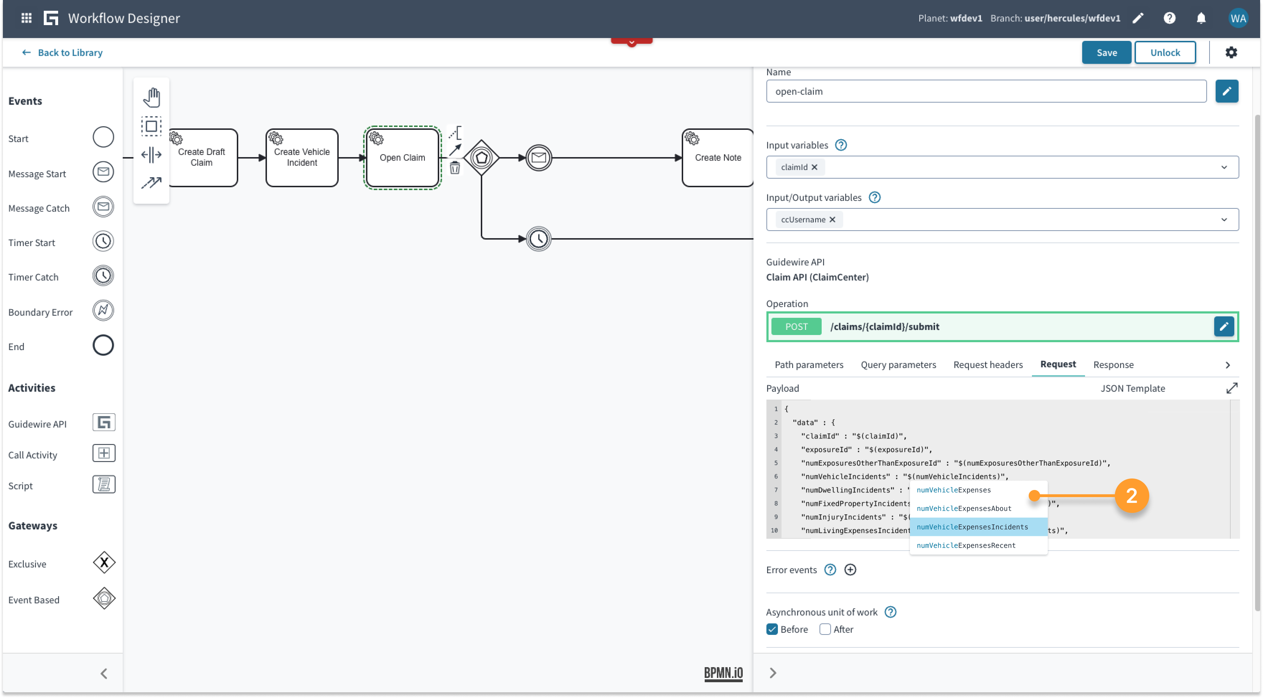Open the notifications bell

click(x=1201, y=18)
